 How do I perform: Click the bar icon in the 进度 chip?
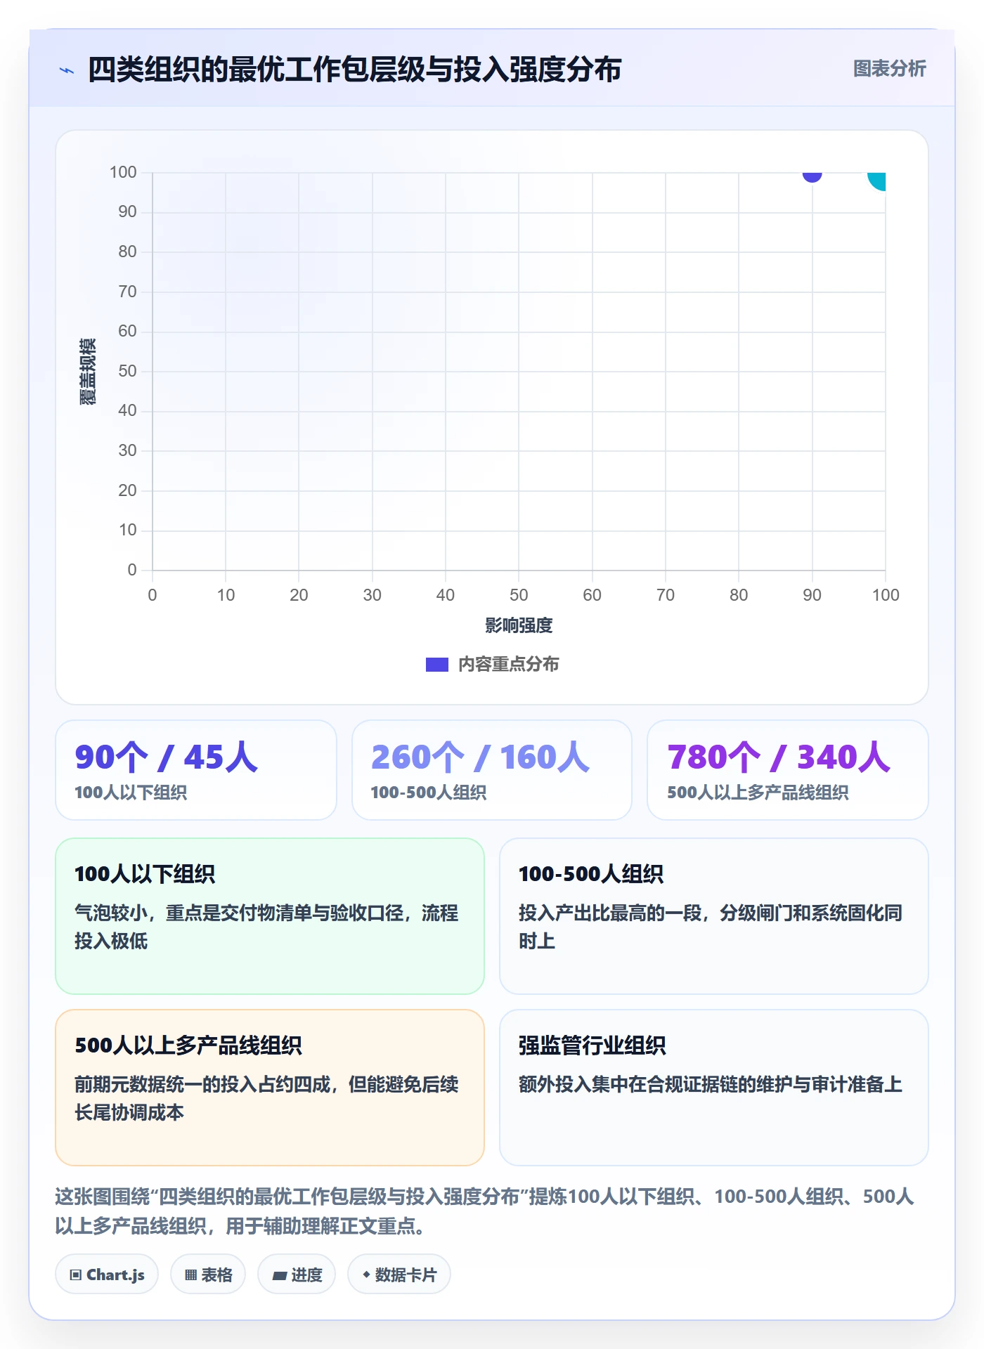point(280,1276)
